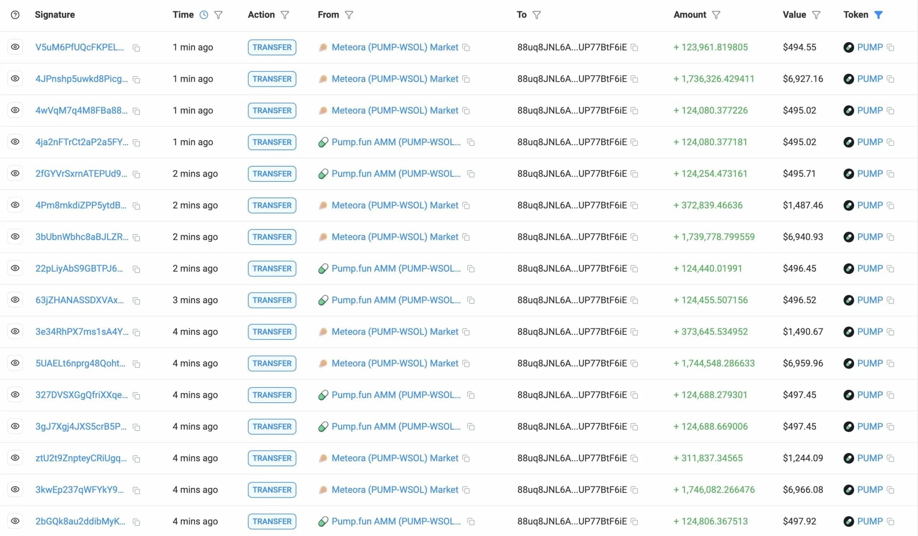The image size is (918, 536).
Task: Toggle eye icon for V5uM6PfUQcFKPEL row
Action: (x=15, y=47)
